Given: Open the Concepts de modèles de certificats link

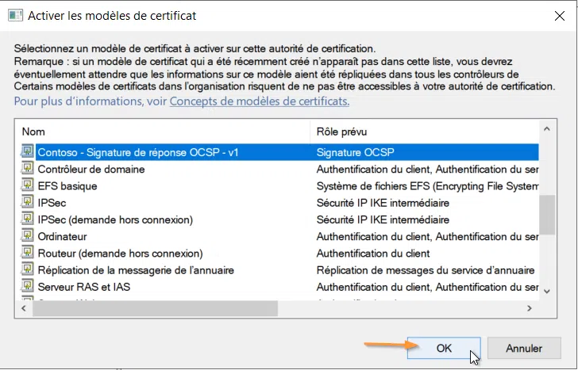Looking at the screenshot, I should point(260,101).
